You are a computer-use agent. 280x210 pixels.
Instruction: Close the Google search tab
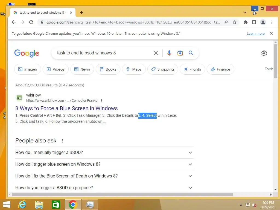click(x=71, y=13)
